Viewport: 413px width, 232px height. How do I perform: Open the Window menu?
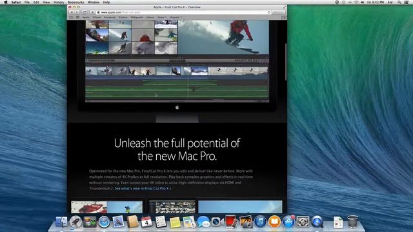(x=94, y=2)
